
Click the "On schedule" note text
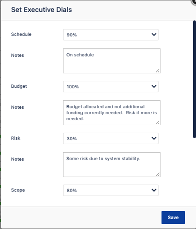tap(80, 55)
